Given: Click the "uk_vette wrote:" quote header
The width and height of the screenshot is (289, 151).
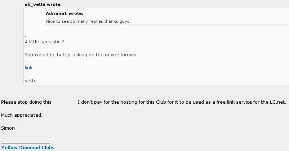Looking at the screenshot, I should (x=43, y=4).
